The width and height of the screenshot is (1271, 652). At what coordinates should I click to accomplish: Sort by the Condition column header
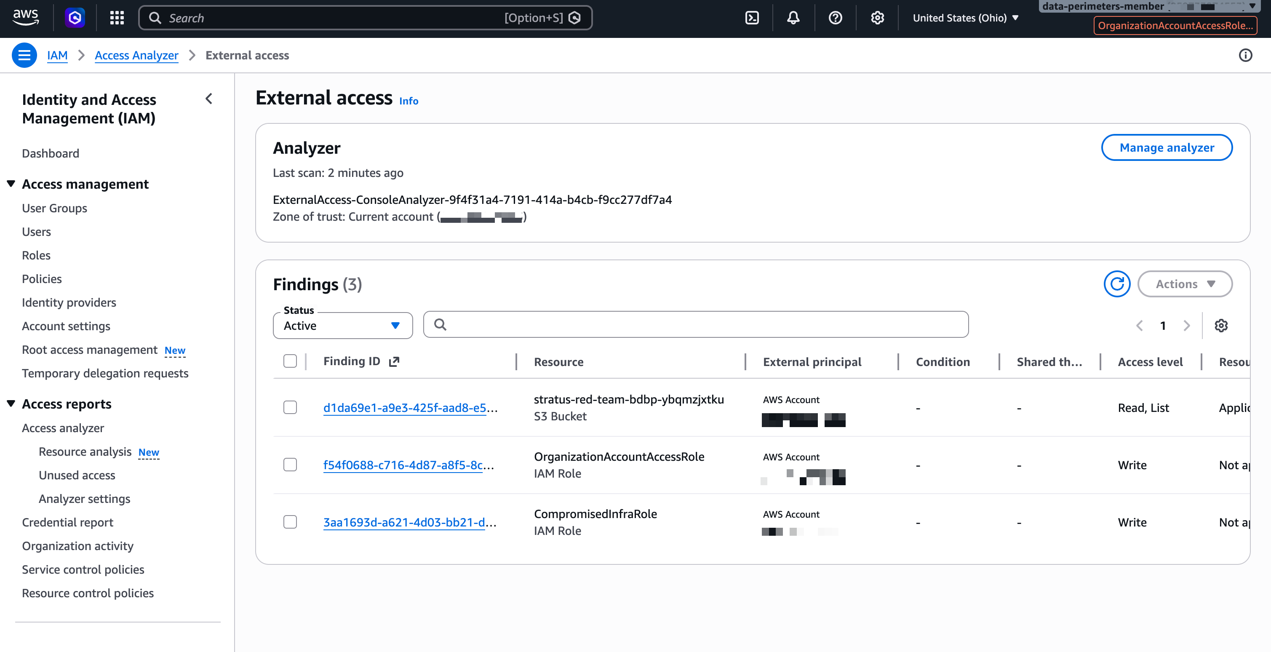pyautogui.click(x=943, y=362)
